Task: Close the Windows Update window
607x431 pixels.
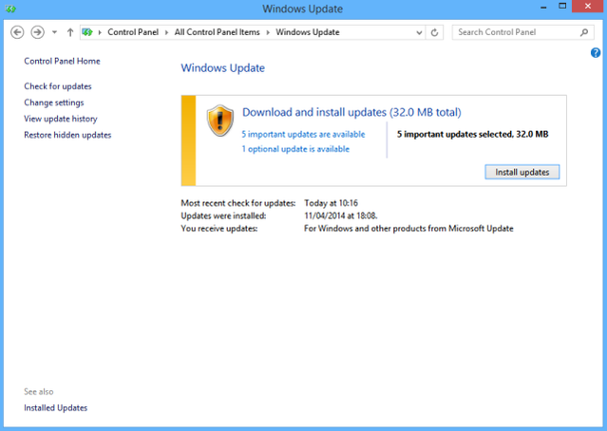Action: [x=588, y=7]
